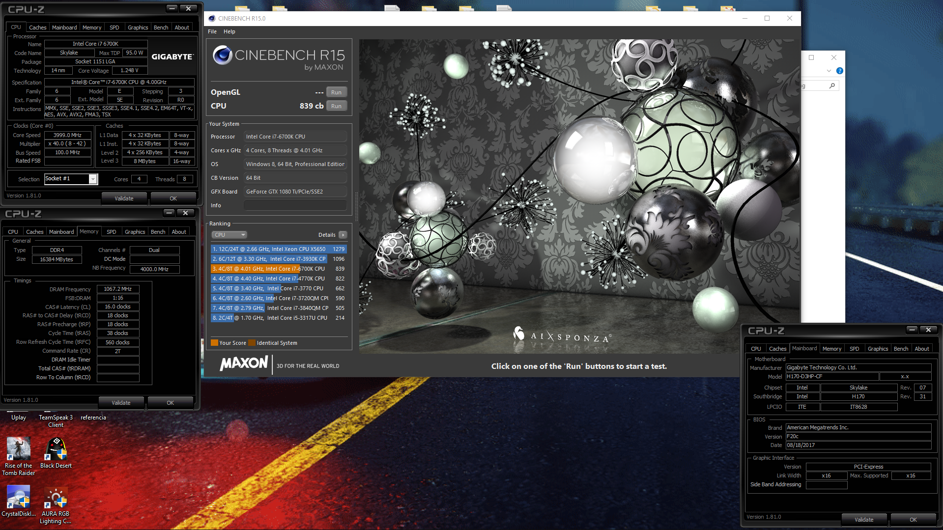Select highlighted ranking row i7-6700K CPU
Image resolution: width=943 pixels, height=530 pixels.
(279, 269)
